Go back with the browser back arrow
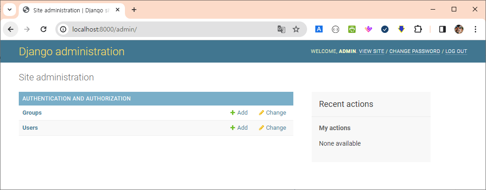Screen dimensions: 486x190 pos(11,29)
